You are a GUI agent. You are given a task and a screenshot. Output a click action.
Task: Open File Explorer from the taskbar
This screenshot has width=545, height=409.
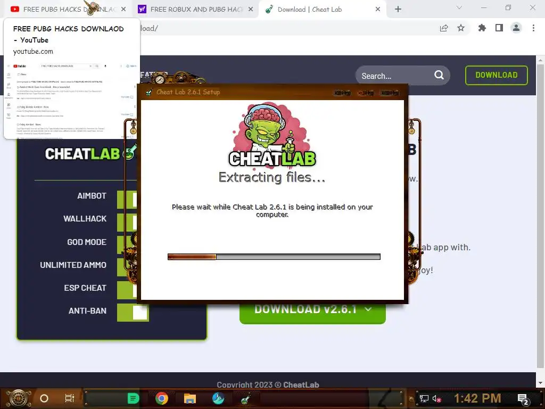pyautogui.click(x=190, y=398)
